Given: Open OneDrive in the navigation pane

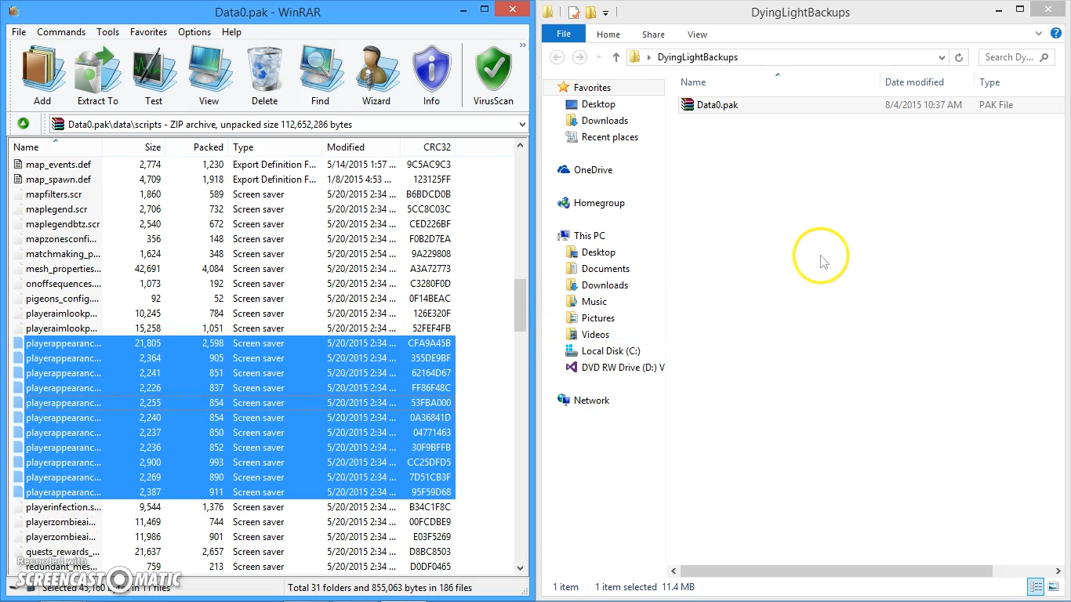Looking at the screenshot, I should pyautogui.click(x=593, y=170).
